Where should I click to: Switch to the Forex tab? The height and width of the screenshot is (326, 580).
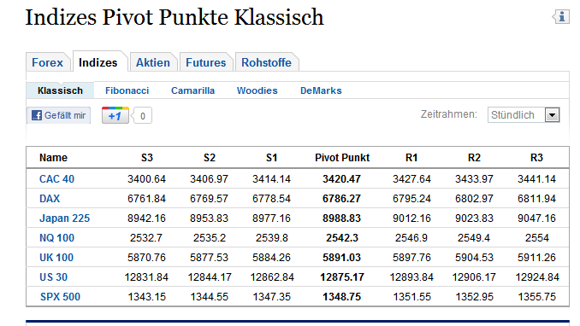point(47,62)
